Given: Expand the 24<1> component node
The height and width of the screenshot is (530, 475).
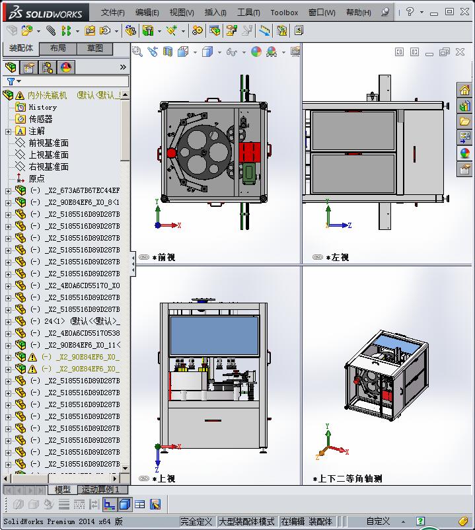Looking at the screenshot, I should 8,322.
